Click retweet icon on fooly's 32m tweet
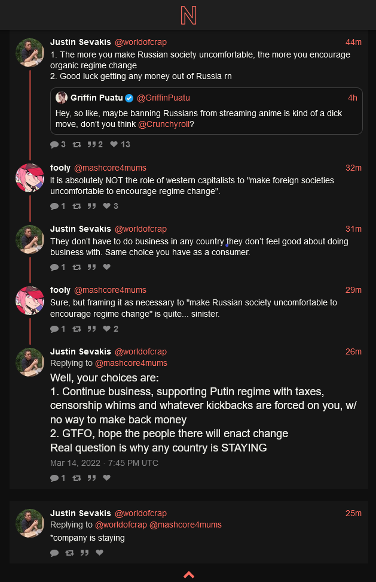The image size is (376, 582). tap(76, 206)
